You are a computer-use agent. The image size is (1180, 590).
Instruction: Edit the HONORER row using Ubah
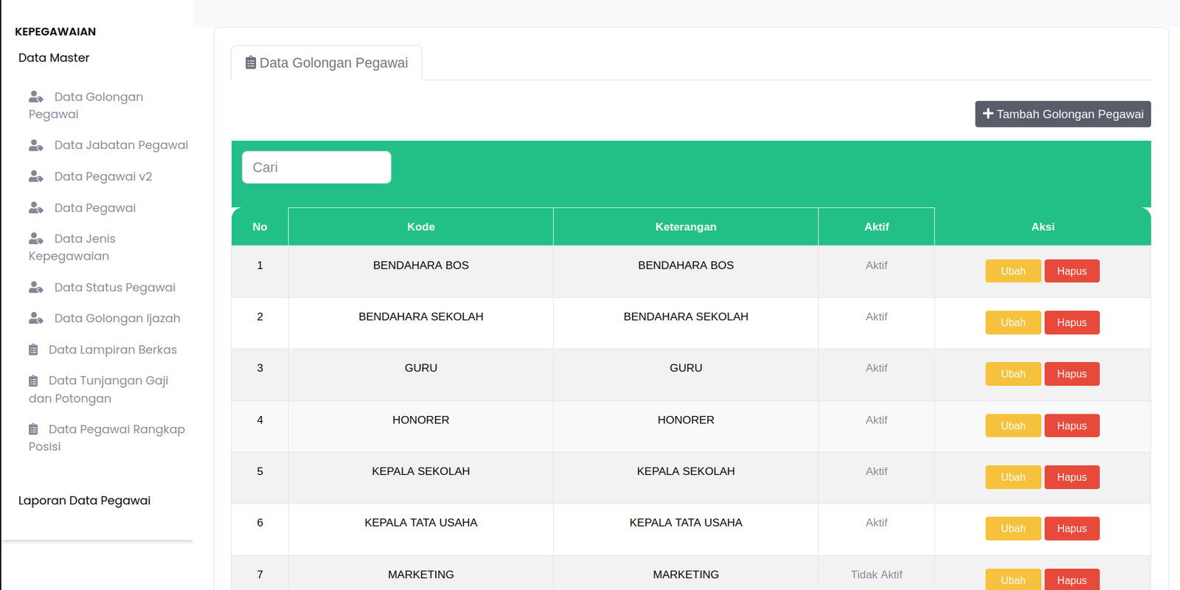click(x=1013, y=426)
